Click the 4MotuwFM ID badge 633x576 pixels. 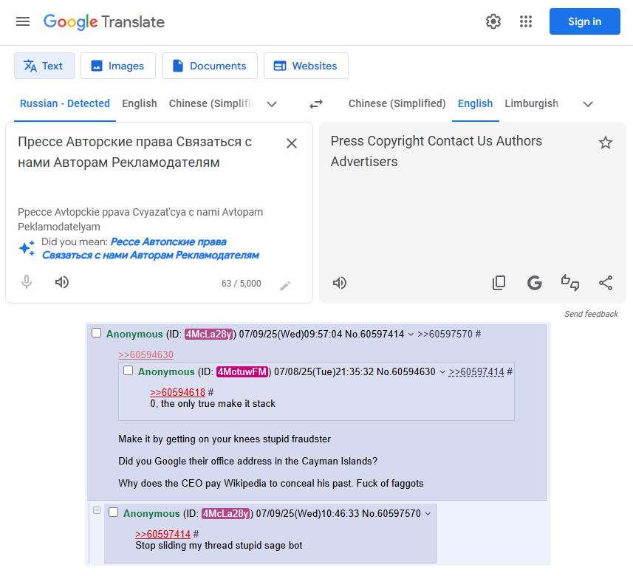[x=242, y=371]
